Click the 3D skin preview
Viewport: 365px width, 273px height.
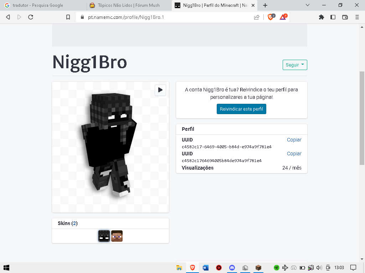point(110,147)
